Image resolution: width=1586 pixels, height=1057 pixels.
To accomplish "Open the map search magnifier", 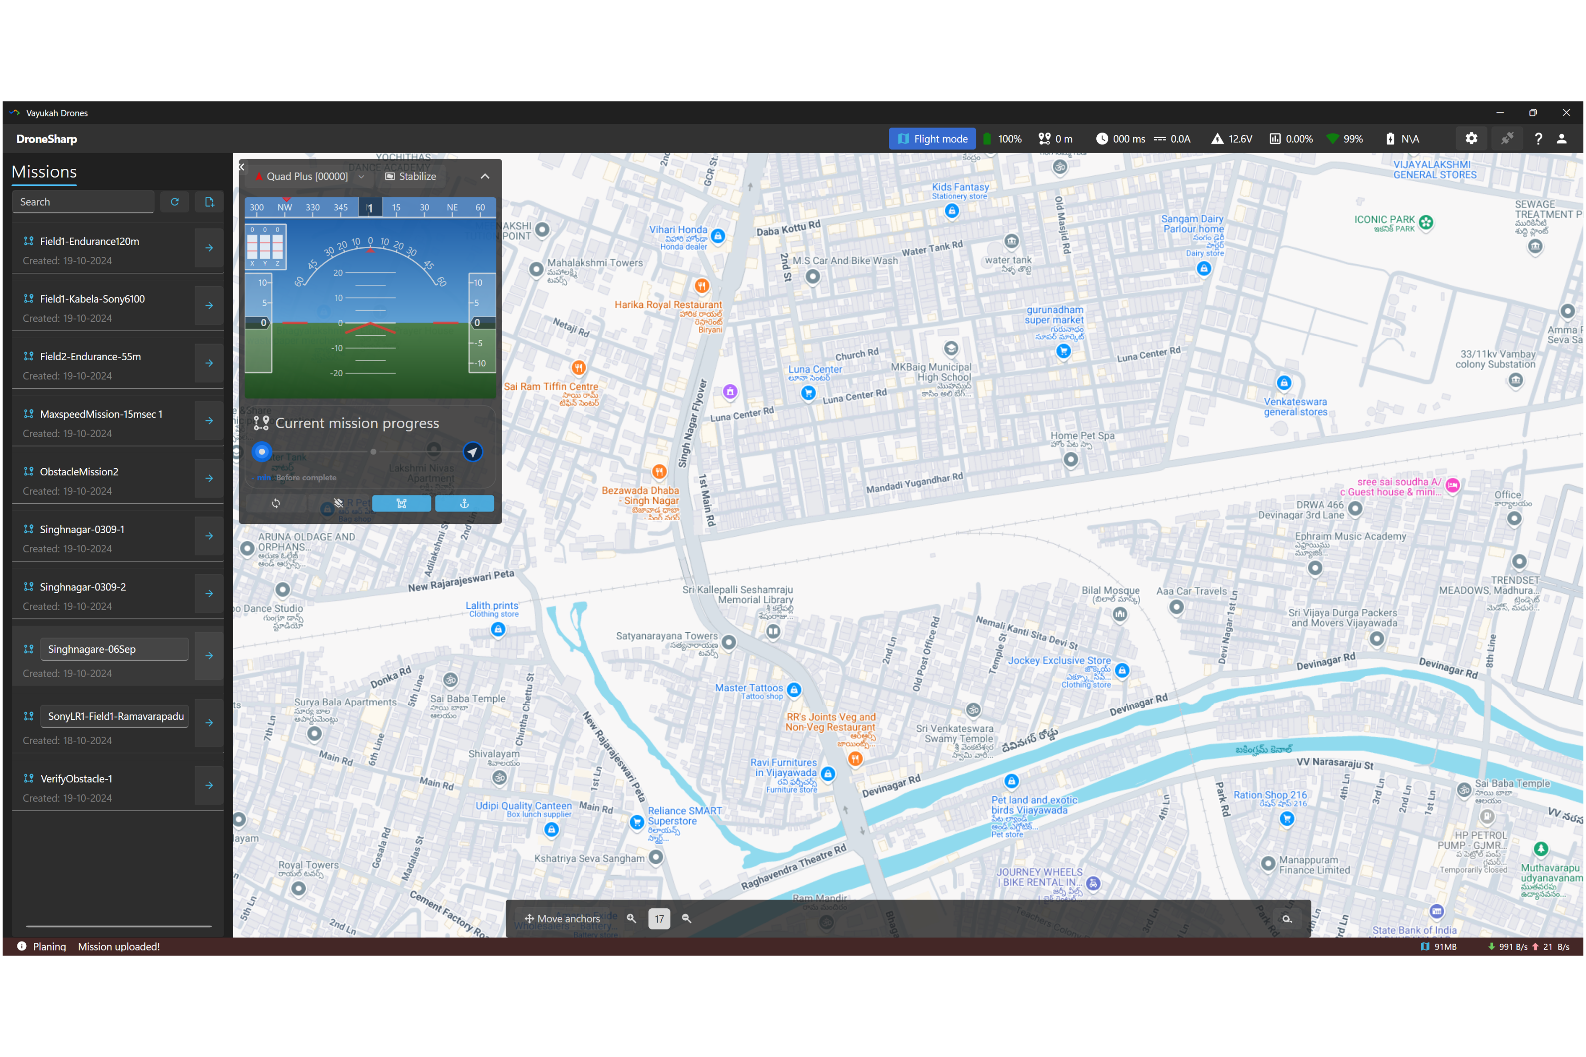I will tap(1287, 919).
